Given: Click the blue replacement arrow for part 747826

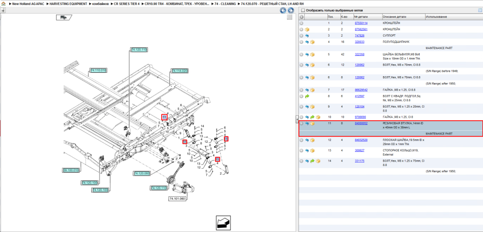Looking at the screenshot, I should point(307,36).
